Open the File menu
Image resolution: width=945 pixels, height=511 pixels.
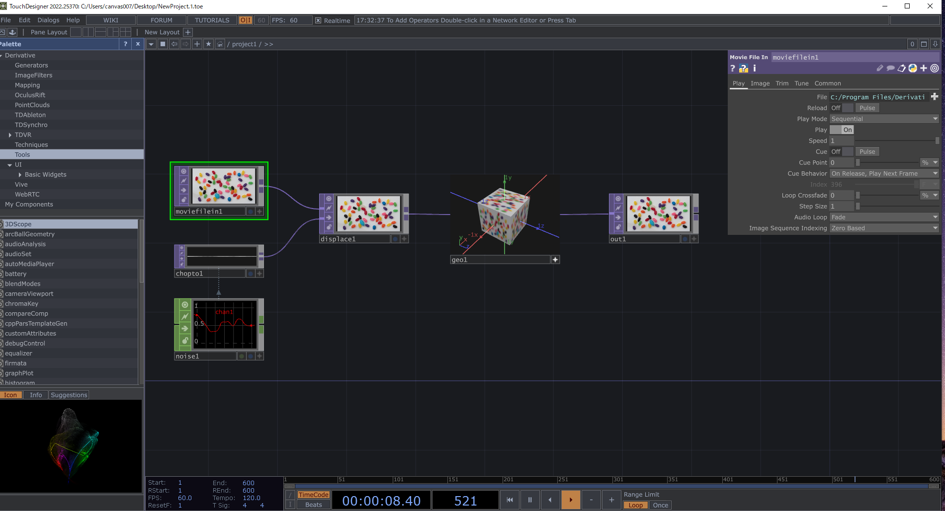pyautogui.click(x=6, y=20)
